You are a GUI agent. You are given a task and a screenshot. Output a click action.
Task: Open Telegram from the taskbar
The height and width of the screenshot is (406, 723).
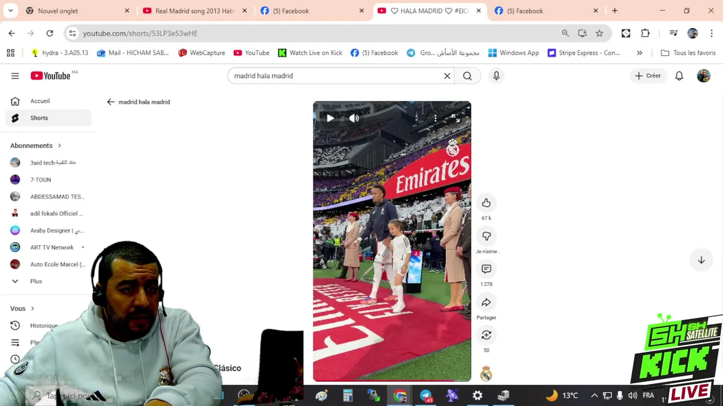426,396
